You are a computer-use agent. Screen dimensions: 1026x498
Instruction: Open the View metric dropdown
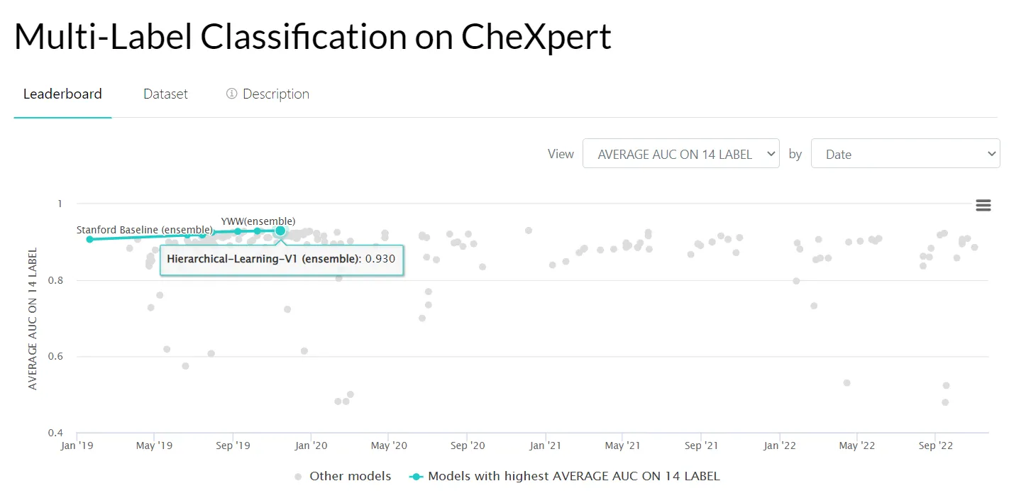pyautogui.click(x=680, y=154)
